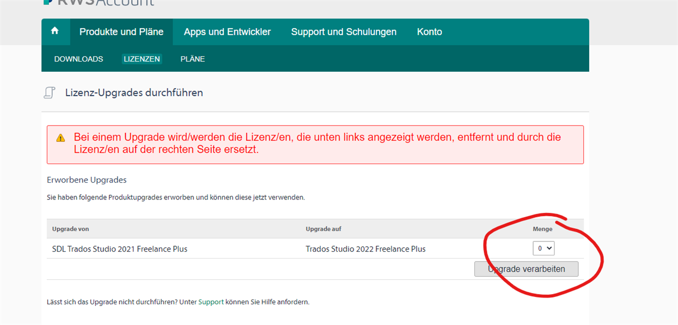The image size is (678, 325).
Task: Switch to the DOWNLOADS subtab
Action: [x=78, y=59]
